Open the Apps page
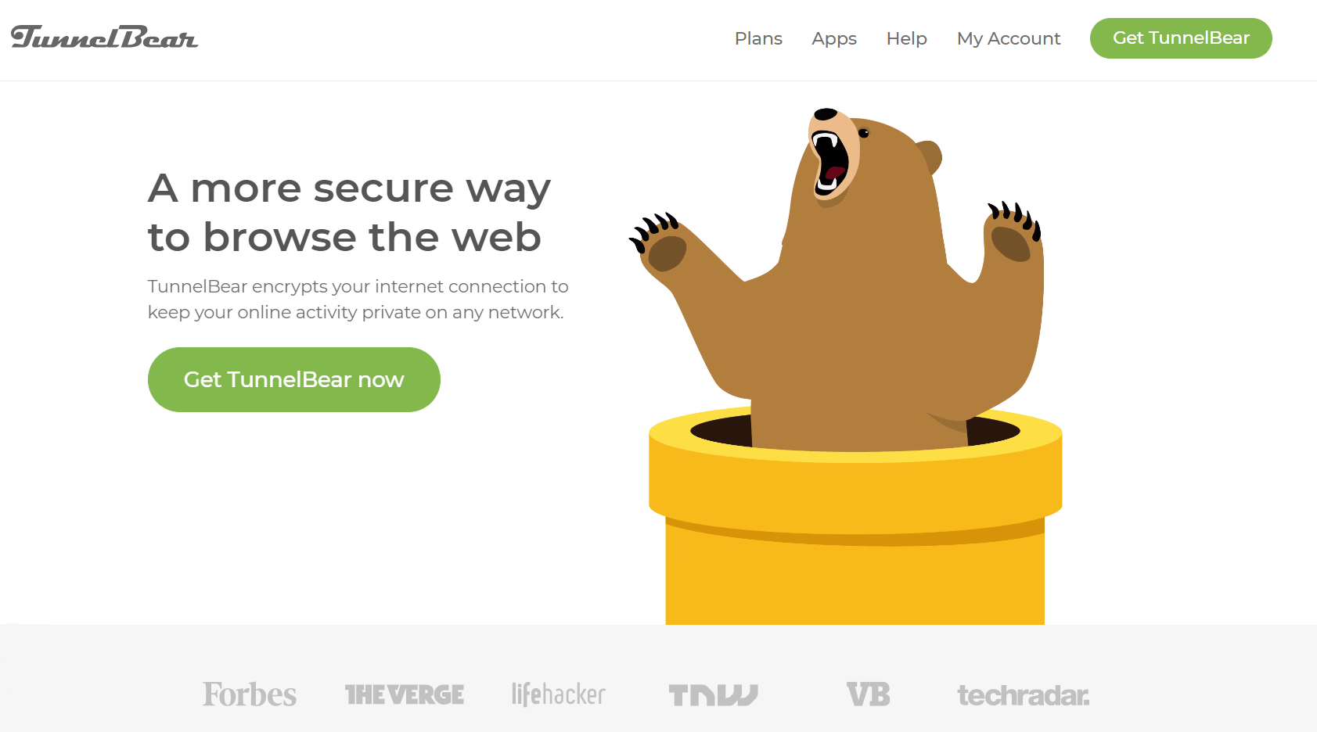This screenshot has height=732, width=1317. click(834, 39)
